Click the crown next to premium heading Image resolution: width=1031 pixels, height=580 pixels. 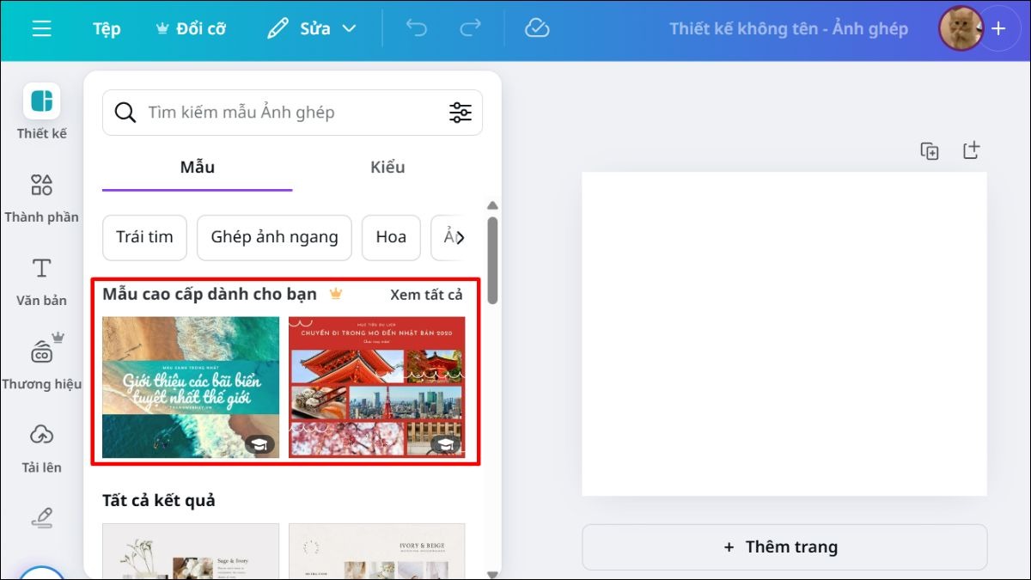(336, 294)
